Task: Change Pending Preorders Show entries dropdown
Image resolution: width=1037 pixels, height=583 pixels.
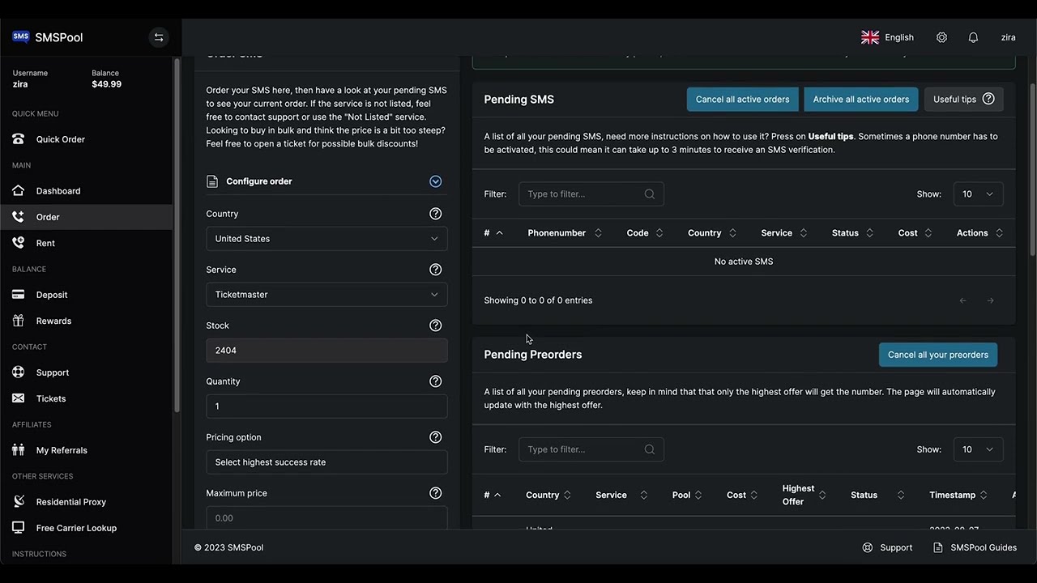Action: [978, 449]
